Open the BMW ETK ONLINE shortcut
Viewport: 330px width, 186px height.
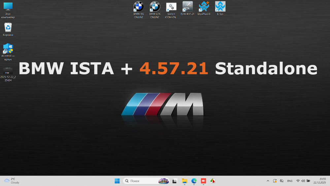click(155, 7)
